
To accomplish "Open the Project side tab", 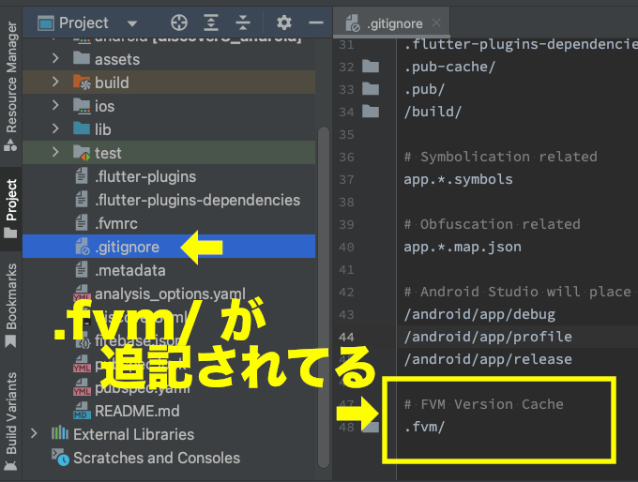I will (11, 209).
